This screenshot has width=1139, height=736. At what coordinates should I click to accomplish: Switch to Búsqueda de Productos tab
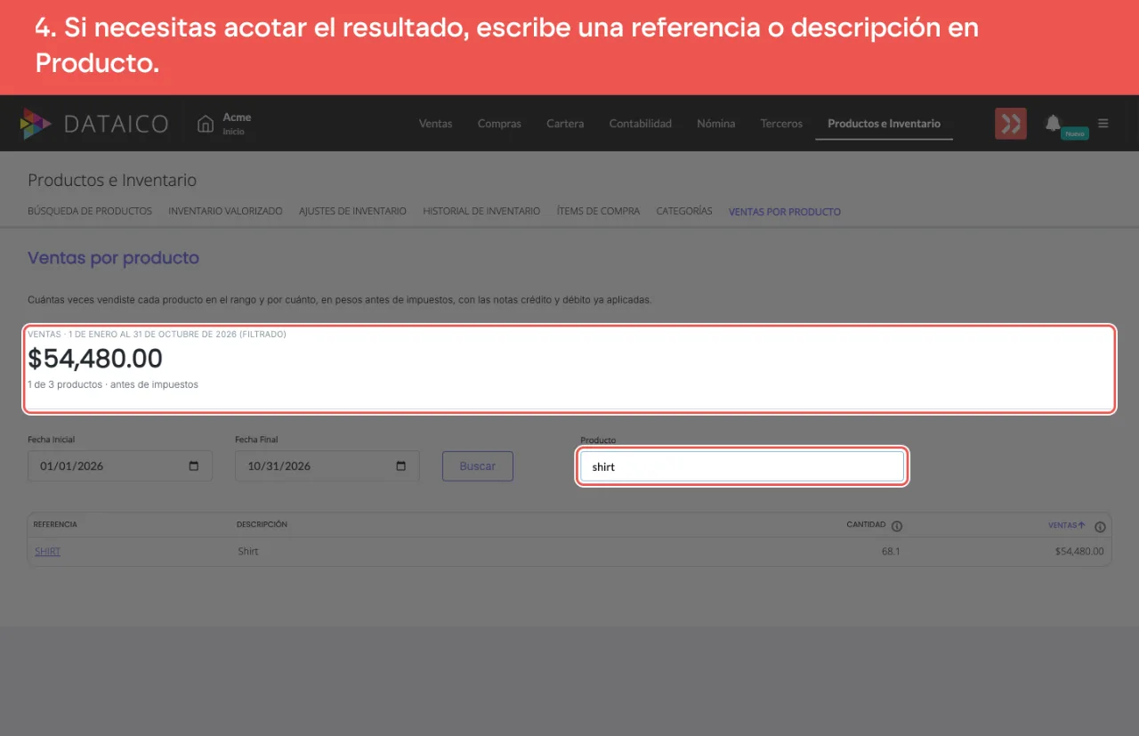(90, 212)
